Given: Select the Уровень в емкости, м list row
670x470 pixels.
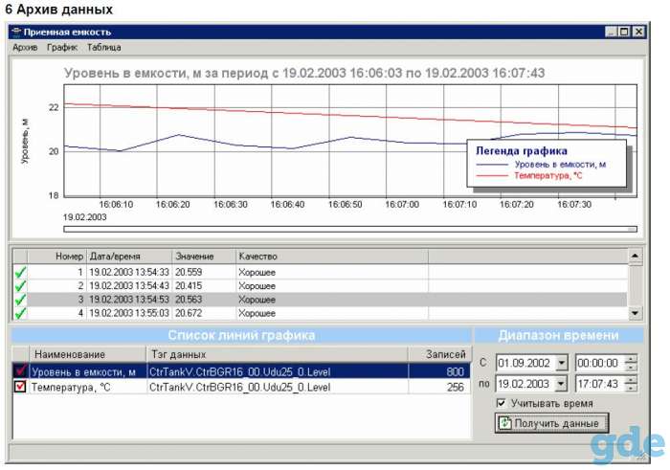Looking at the screenshot, I should 241,371.
